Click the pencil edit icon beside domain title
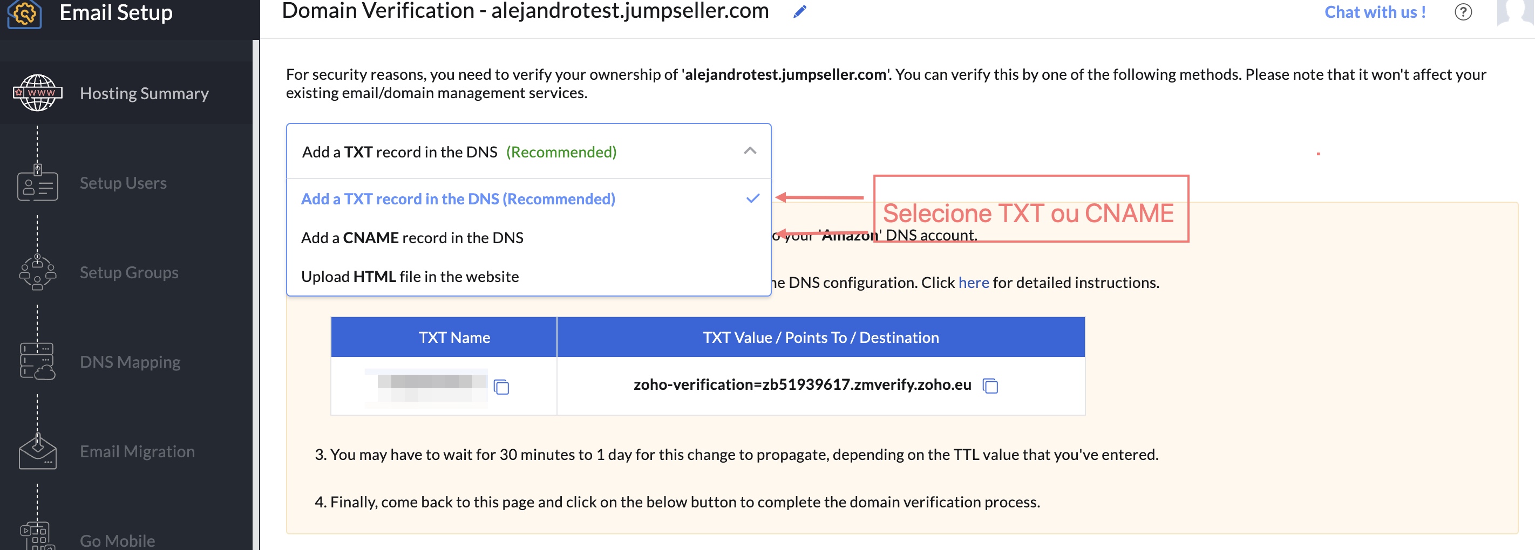The width and height of the screenshot is (1535, 550). (x=800, y=11)
